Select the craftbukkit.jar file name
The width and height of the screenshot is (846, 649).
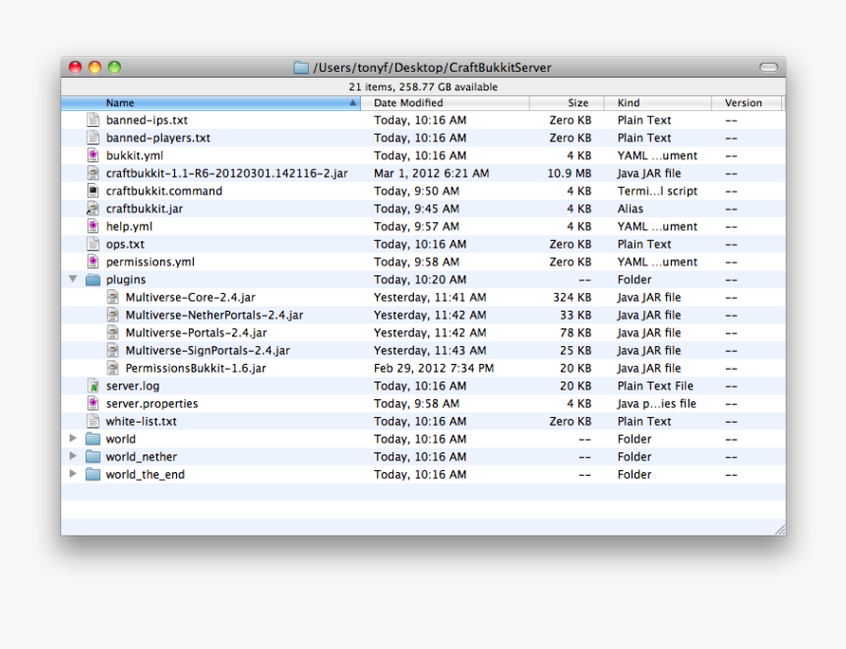point(144,208)
